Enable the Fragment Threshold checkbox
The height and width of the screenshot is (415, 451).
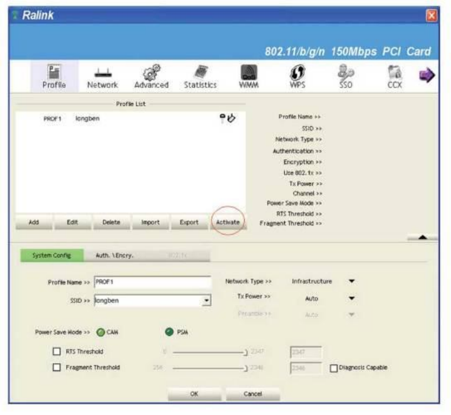[57, 367]
